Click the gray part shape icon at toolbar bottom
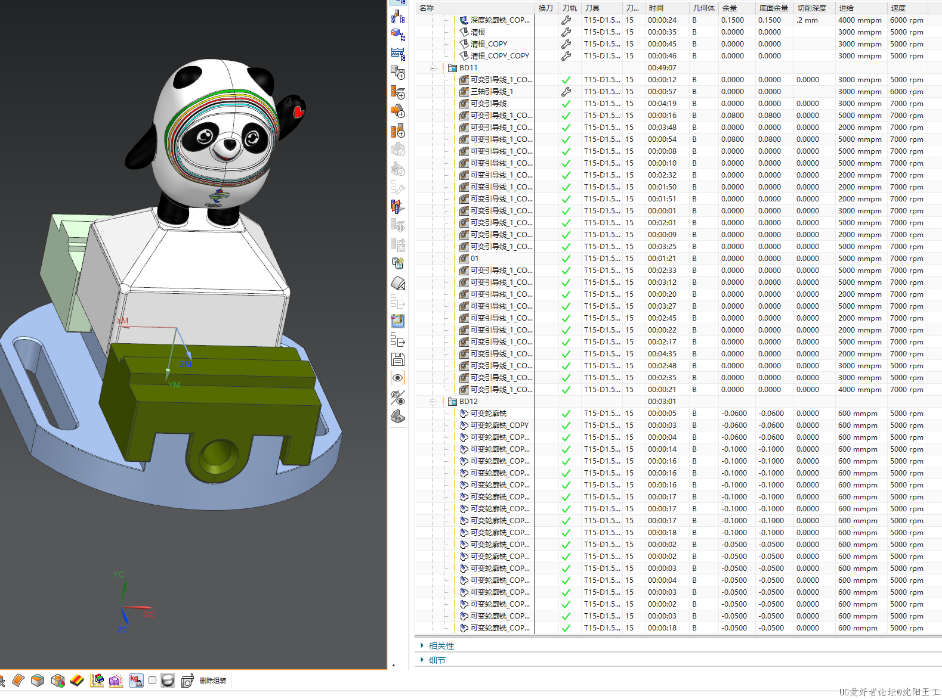The height and width of the screenshot is (699, 942). 398,416
